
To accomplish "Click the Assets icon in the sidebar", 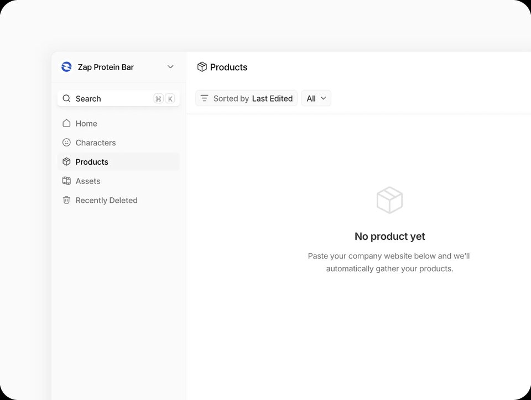I will (66, 181).
